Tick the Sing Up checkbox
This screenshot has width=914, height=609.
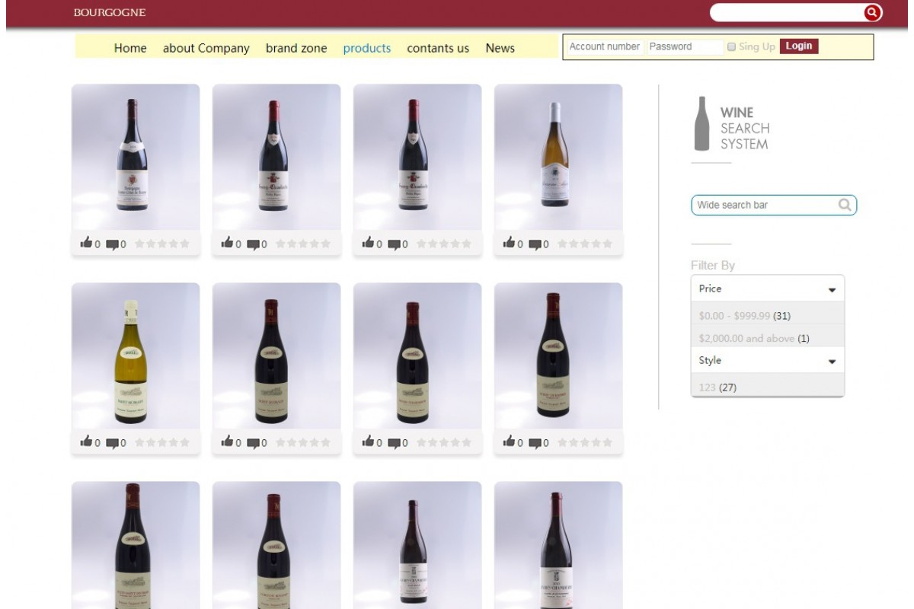coord(731,46)
